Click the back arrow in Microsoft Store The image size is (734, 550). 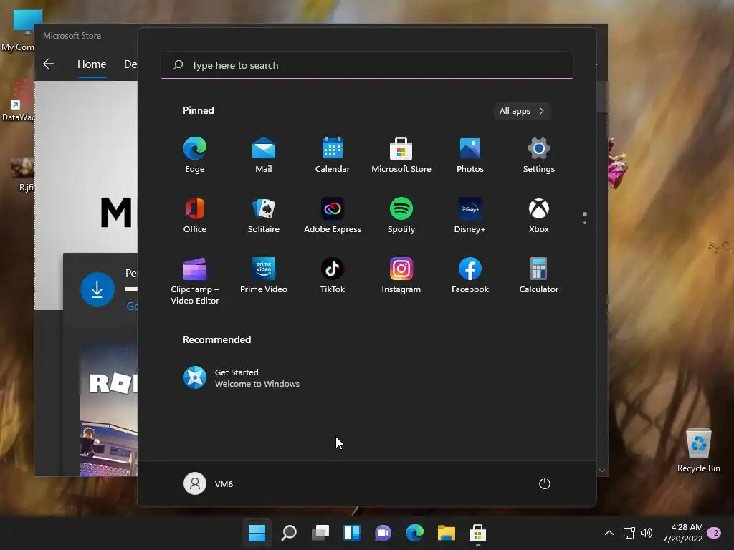point(49,64)
